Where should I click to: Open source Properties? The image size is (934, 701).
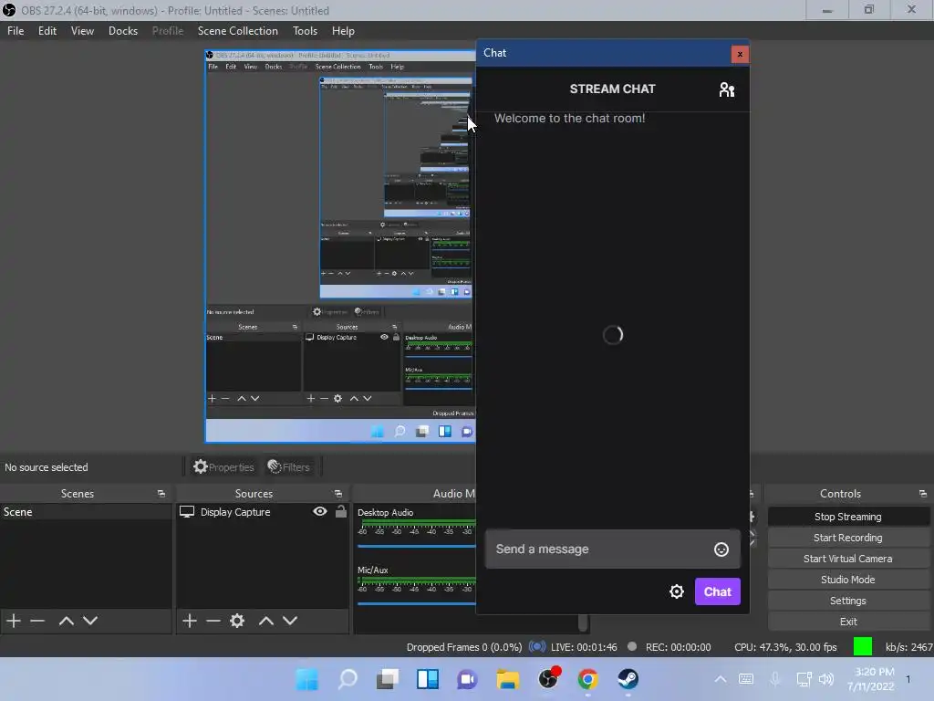pos(224,467)
